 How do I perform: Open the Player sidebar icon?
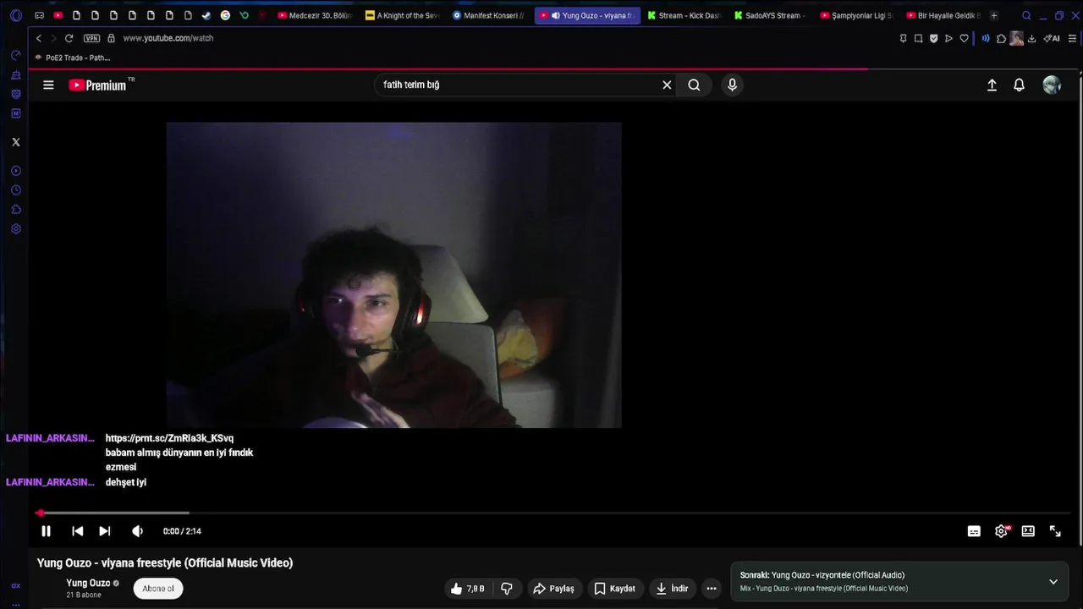tap(15, 171)
